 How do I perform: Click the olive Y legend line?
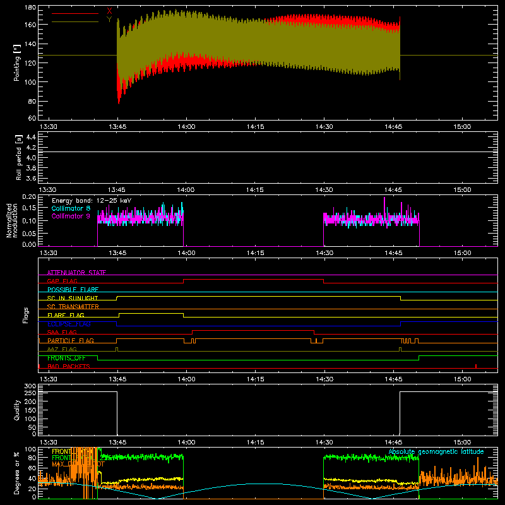pos(75,22)
